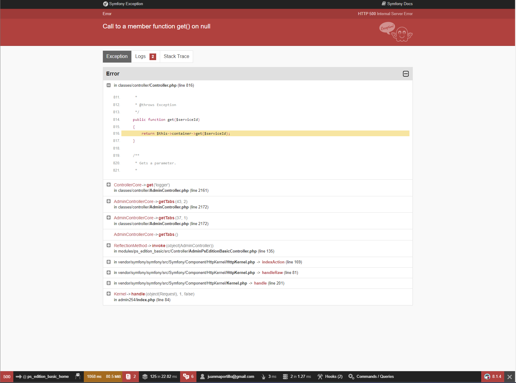Open the Hooks (2) toolbar panel

[330, 377]
